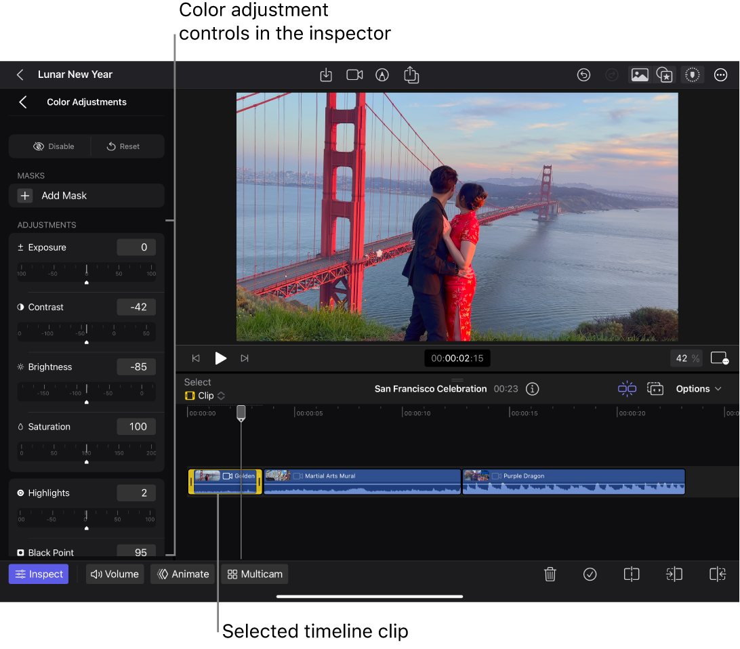Open the Select Clip type chooser
The height and width of the screenshot is (649, 740).
pos(205,396)
